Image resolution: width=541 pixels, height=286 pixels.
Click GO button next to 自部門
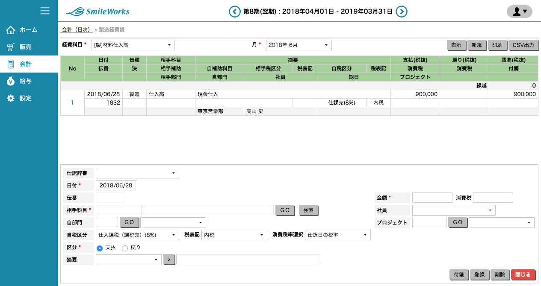tap(129, 222)
